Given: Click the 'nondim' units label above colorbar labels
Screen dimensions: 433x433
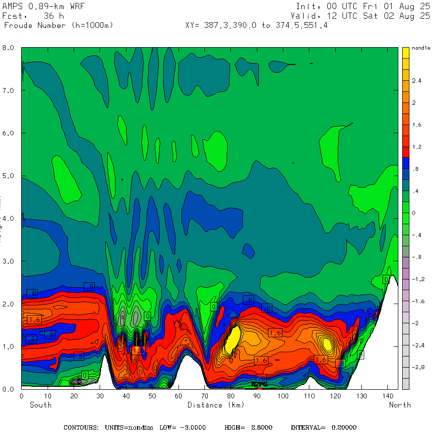Looking at the screenshot, I should (x=421, y=48).
